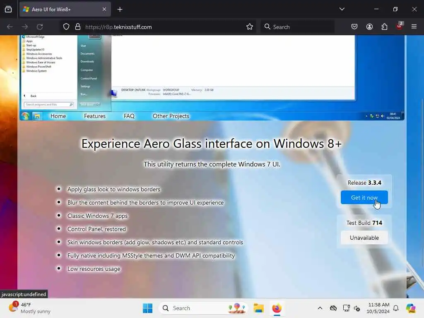Go forward one page

pos(25,27)
